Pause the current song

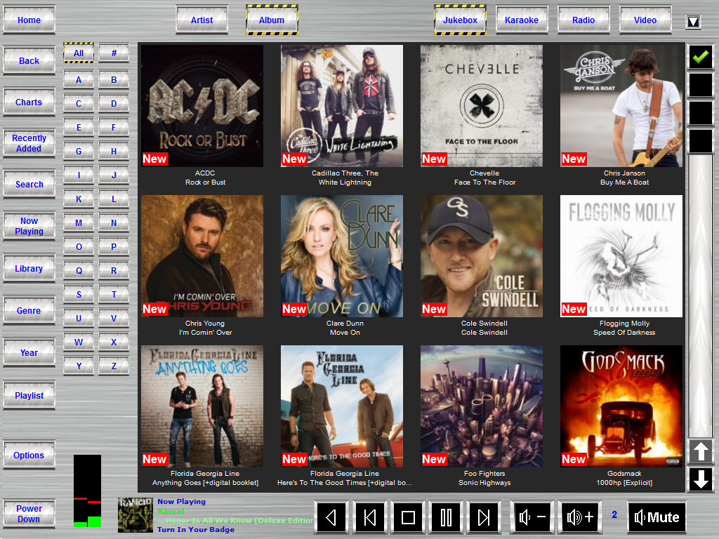(446, 518)
